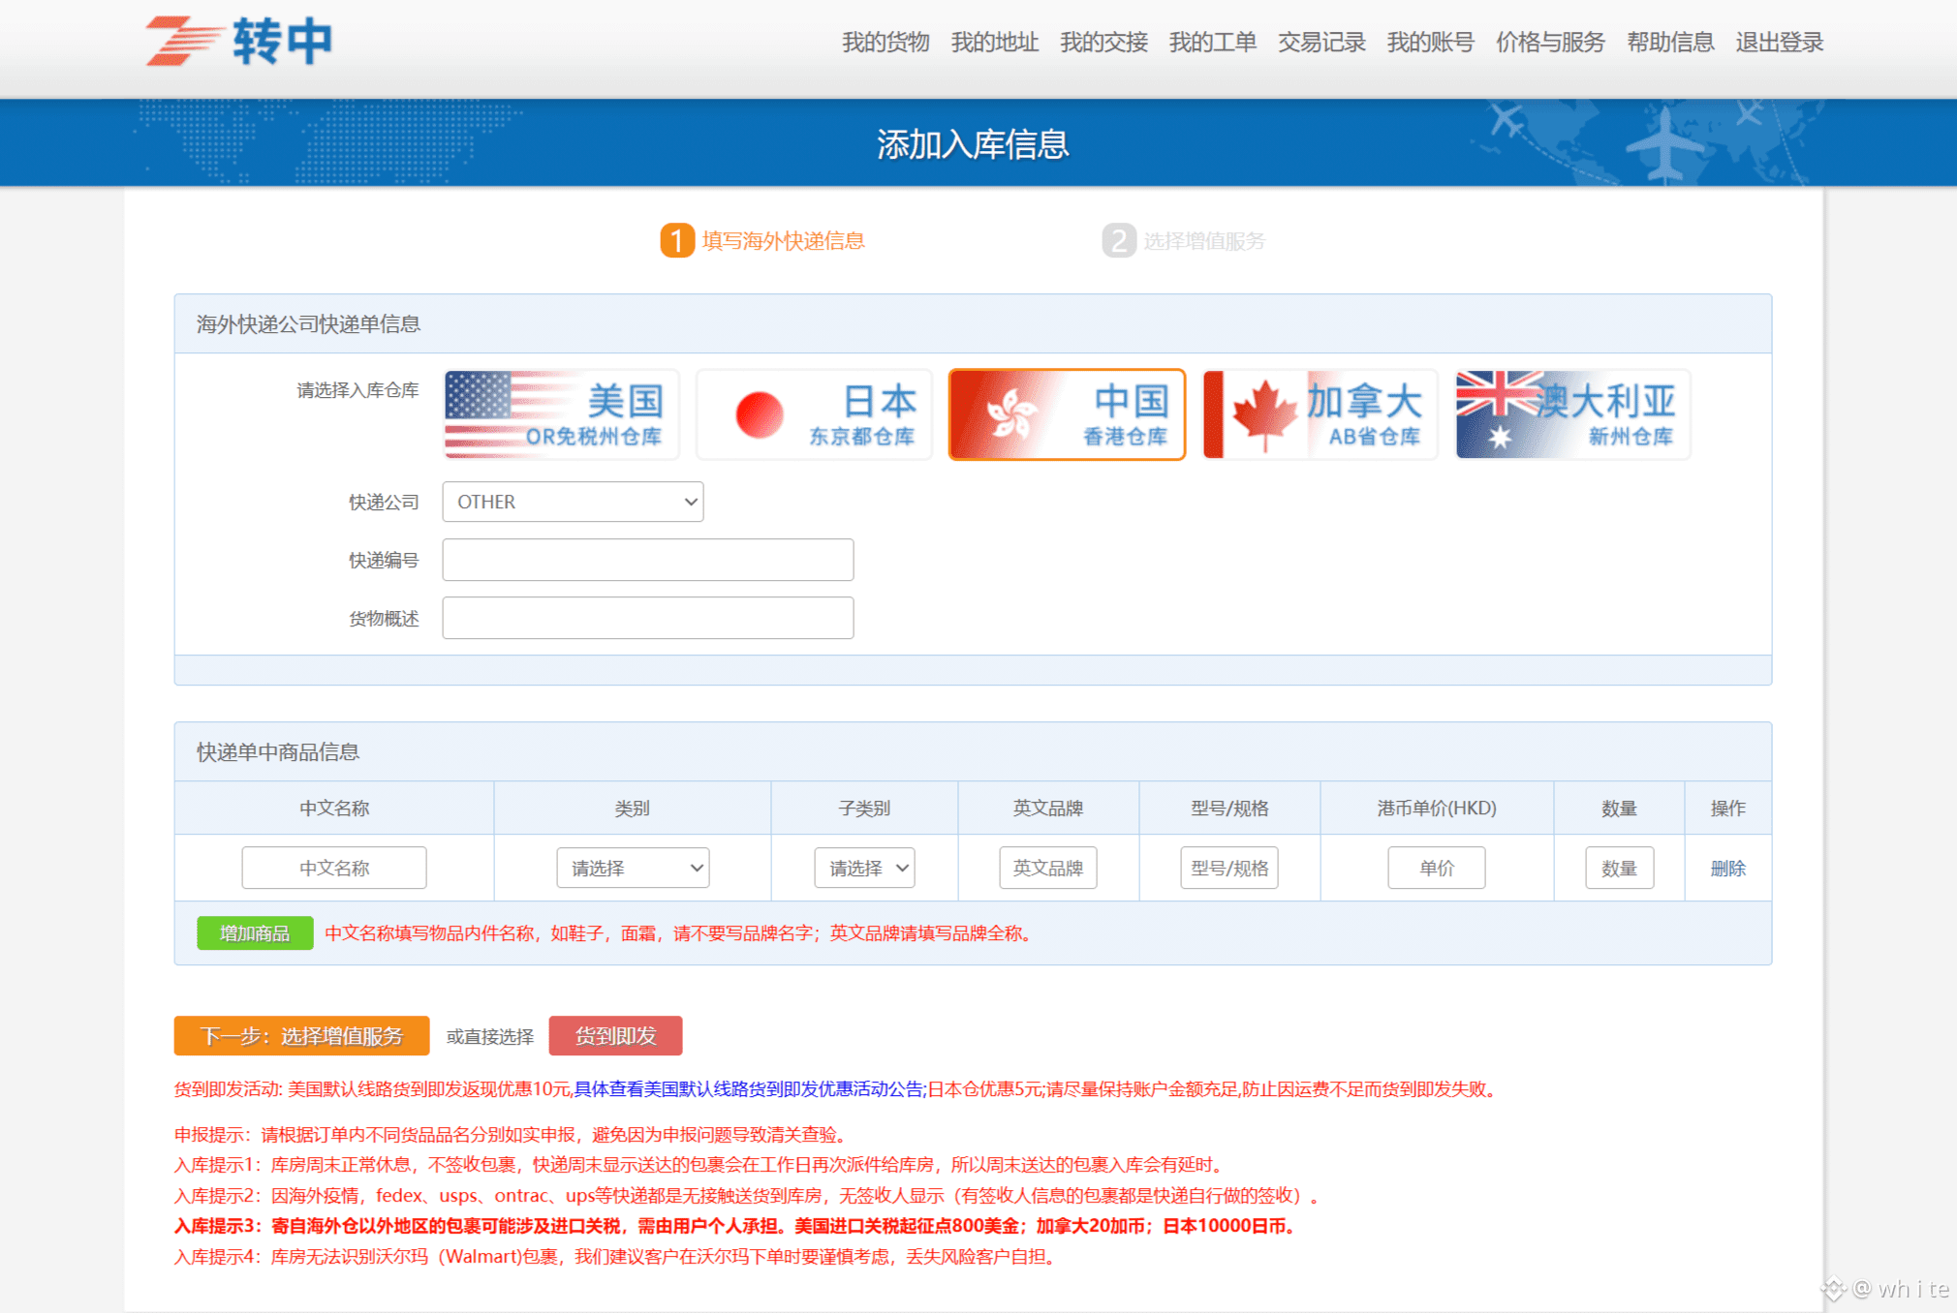Click the green 增加商品 button

point(255,933)
